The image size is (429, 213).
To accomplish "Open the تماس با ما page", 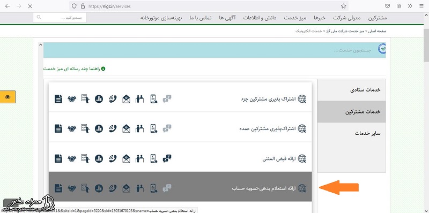I will coord(200,18).
